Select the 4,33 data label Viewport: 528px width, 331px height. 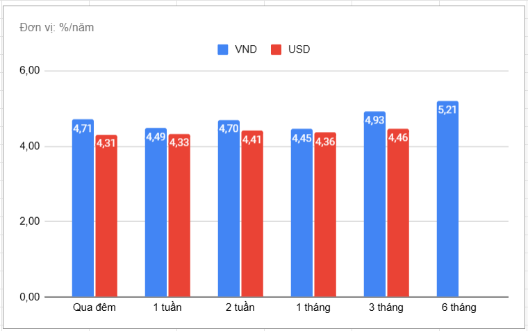(179, 142)
